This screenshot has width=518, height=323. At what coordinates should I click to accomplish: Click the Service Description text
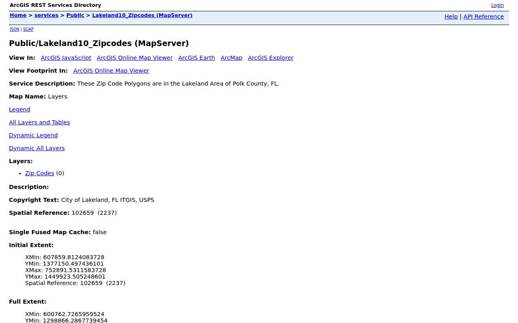(178, 84)
